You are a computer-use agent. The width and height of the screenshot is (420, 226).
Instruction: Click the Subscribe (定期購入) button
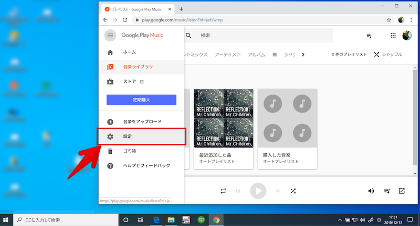(141, 100)
